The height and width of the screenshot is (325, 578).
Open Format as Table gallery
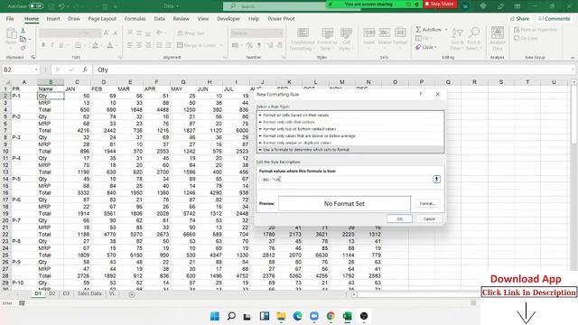(327, 39)
